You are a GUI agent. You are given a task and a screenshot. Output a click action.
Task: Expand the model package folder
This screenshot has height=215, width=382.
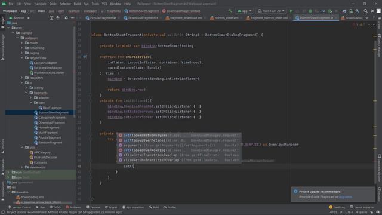click(x=21, y=43)
